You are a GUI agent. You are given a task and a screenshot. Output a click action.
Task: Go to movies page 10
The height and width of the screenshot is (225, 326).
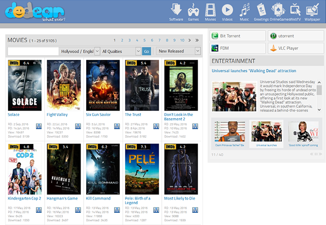click(182, 40)
